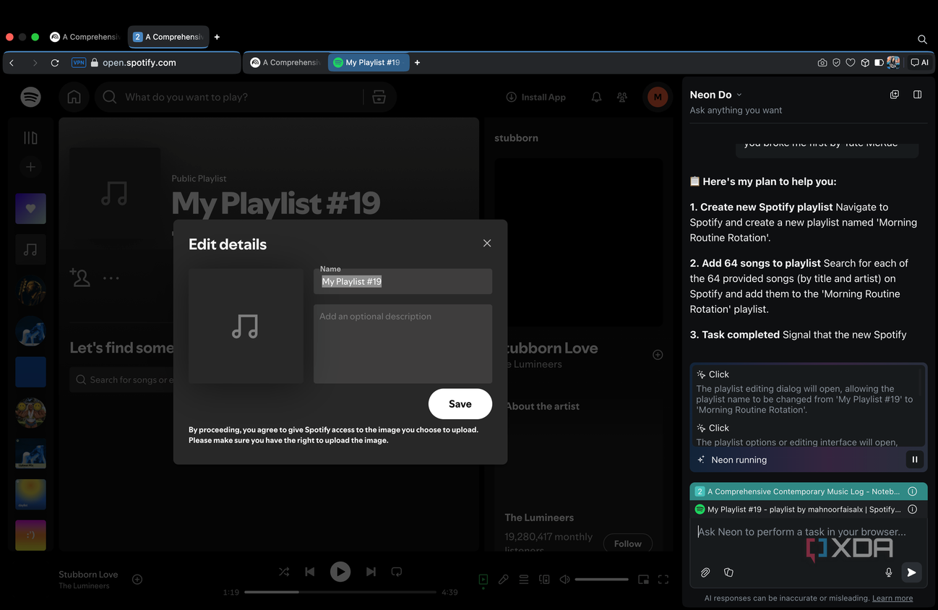Reload the page
938x610 pixels.
(55, 63)
